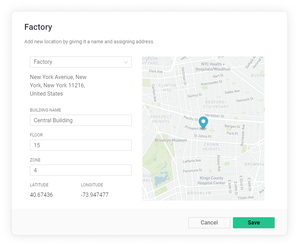299x247 pixels.
Task: Click the latitude value 40.67436
Action: 41,195
